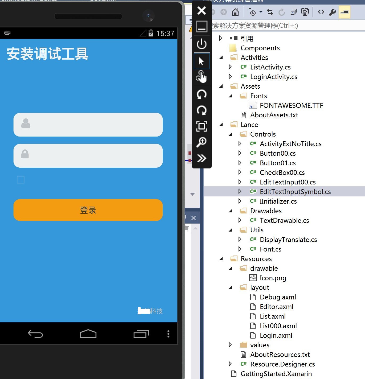Collapse the Assets folder
Screen dimensions: 365x379
tap(221, 86)
